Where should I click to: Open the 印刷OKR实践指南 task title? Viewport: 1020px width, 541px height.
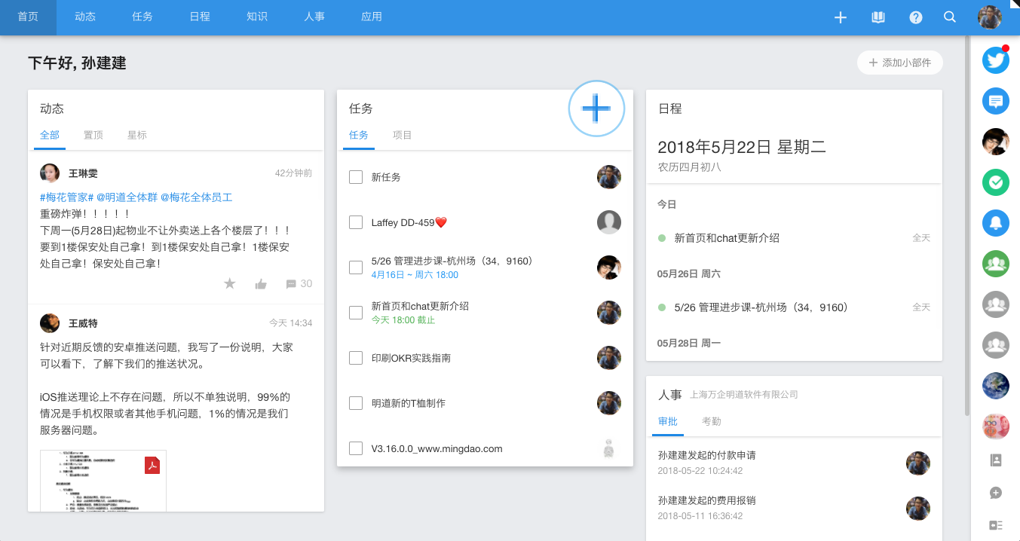coord(411,358)
